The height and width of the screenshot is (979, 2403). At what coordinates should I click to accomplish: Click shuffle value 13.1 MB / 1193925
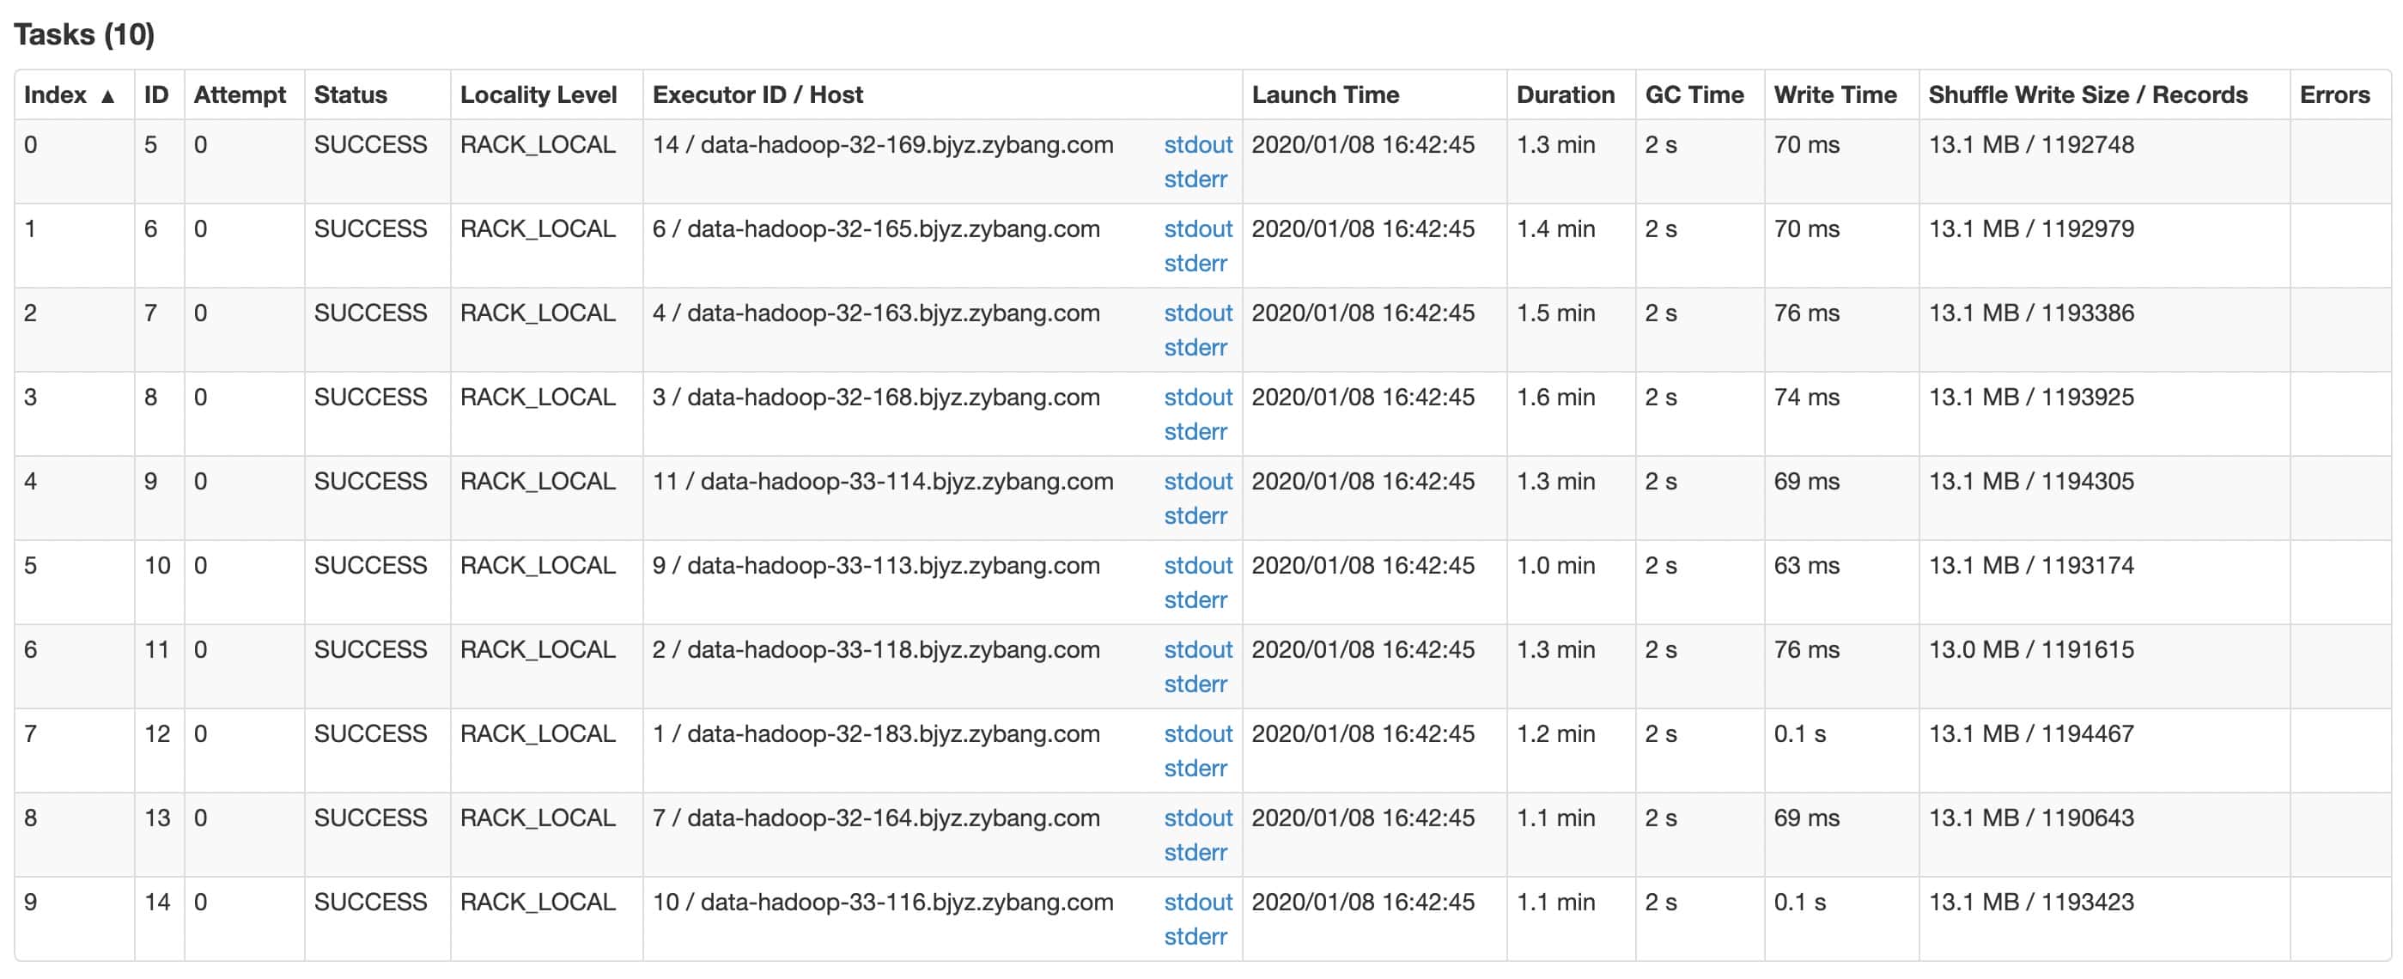pyautogui.click(x=2031, y=398)
